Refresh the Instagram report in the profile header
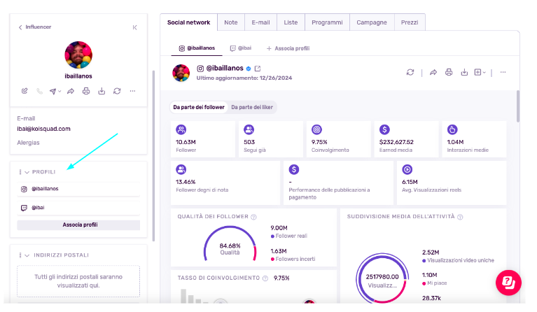The width and height of the screenshot is (537, 312). [x=410, y=72]
